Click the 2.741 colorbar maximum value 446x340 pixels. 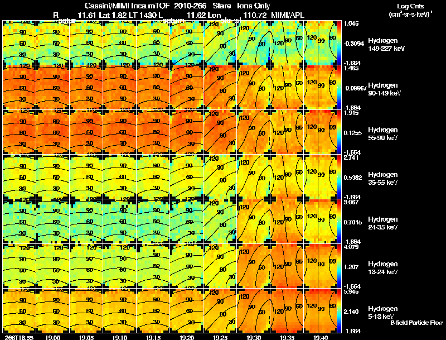point(351,157)
